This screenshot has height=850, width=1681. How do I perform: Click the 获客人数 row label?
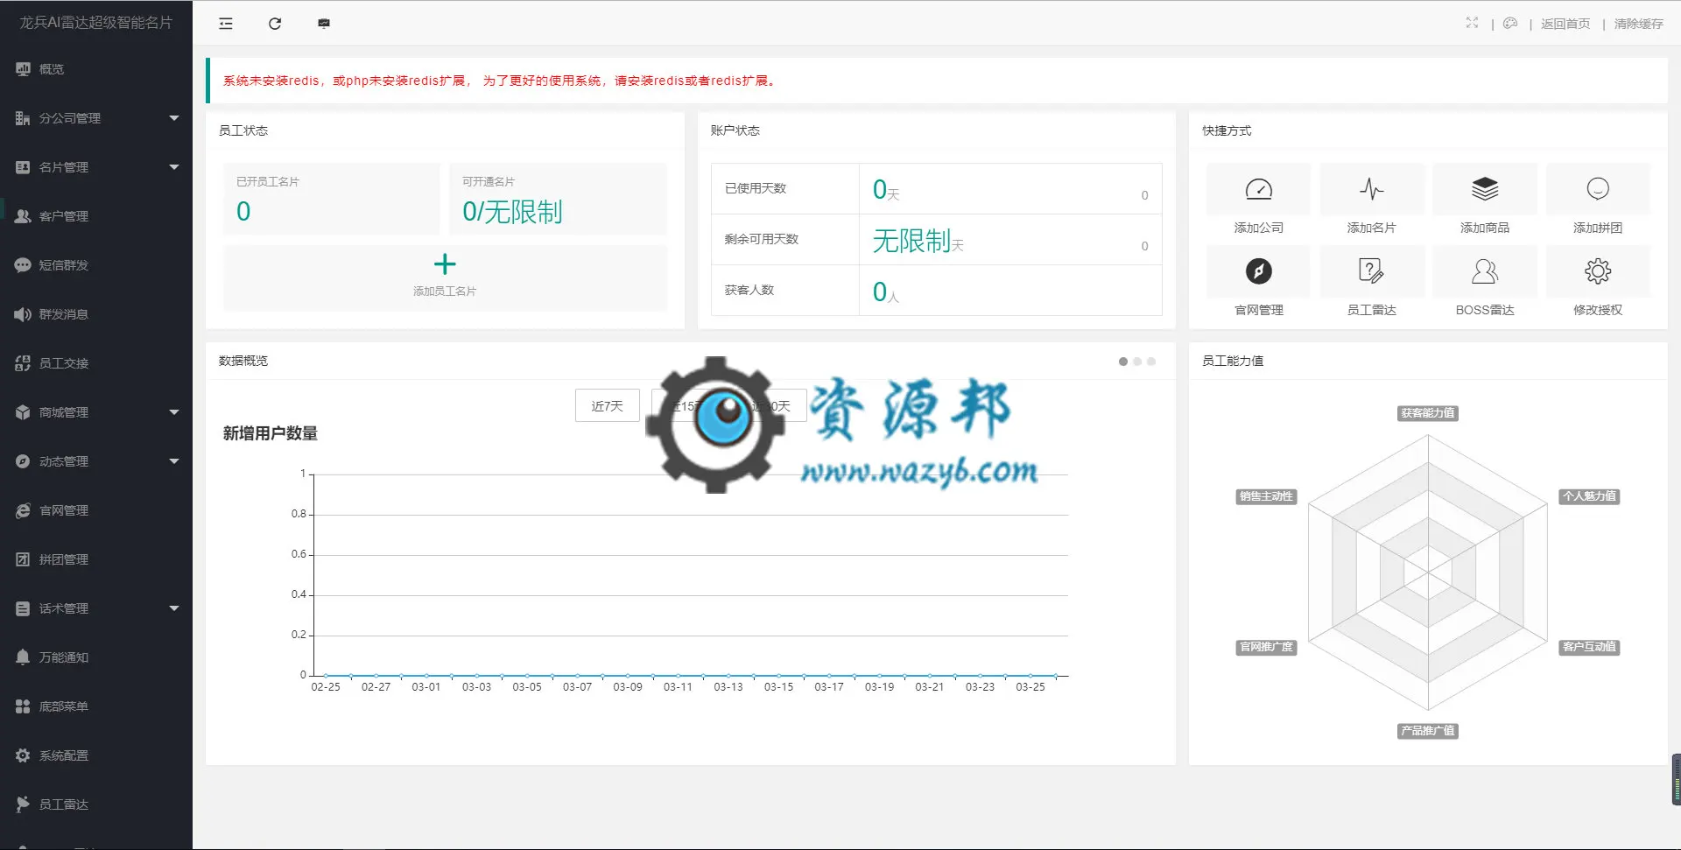pos(749,290)
